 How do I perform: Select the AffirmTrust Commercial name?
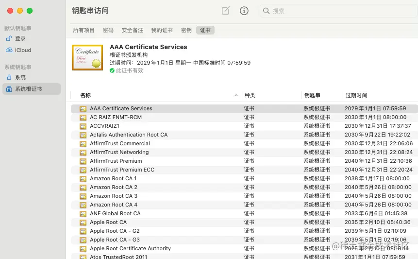[x=120, y=143]
